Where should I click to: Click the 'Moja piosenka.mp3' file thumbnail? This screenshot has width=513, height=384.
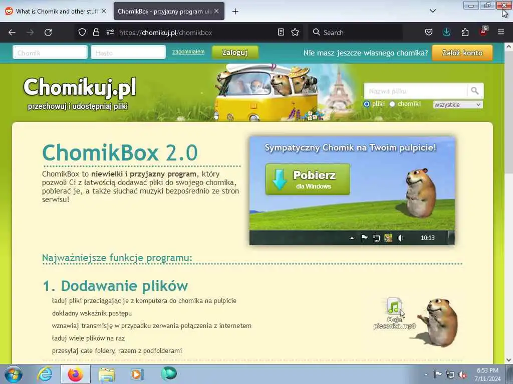point(395,313)
